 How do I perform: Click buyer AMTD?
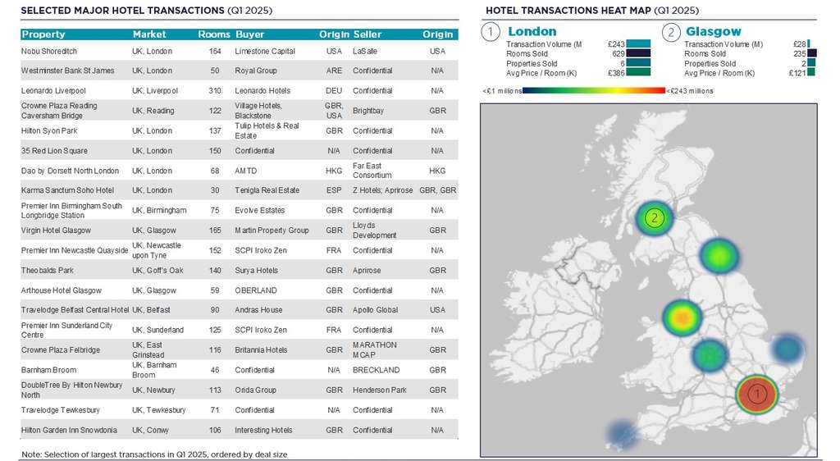coord(246,171)
